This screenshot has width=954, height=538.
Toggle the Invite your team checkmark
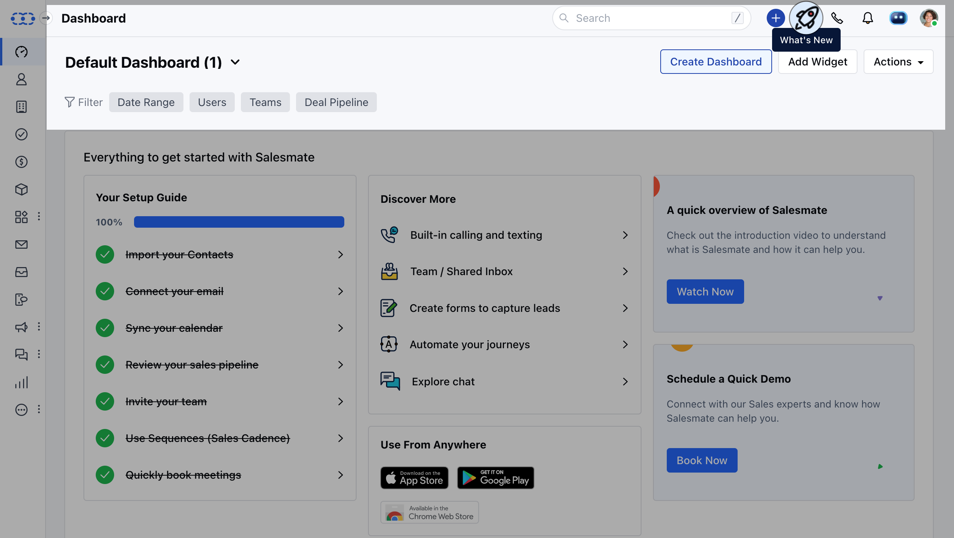105,401
